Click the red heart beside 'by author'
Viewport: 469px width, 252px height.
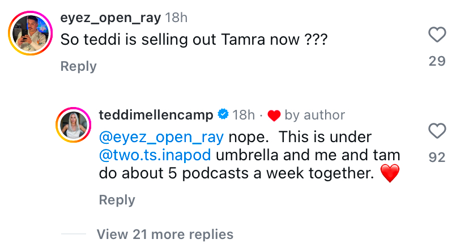[x=274, y=116]
